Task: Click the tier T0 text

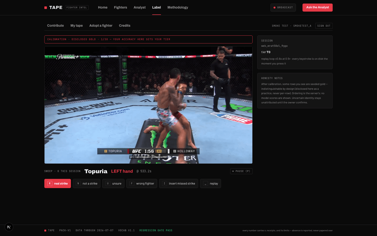Action: tap(266, 52)
